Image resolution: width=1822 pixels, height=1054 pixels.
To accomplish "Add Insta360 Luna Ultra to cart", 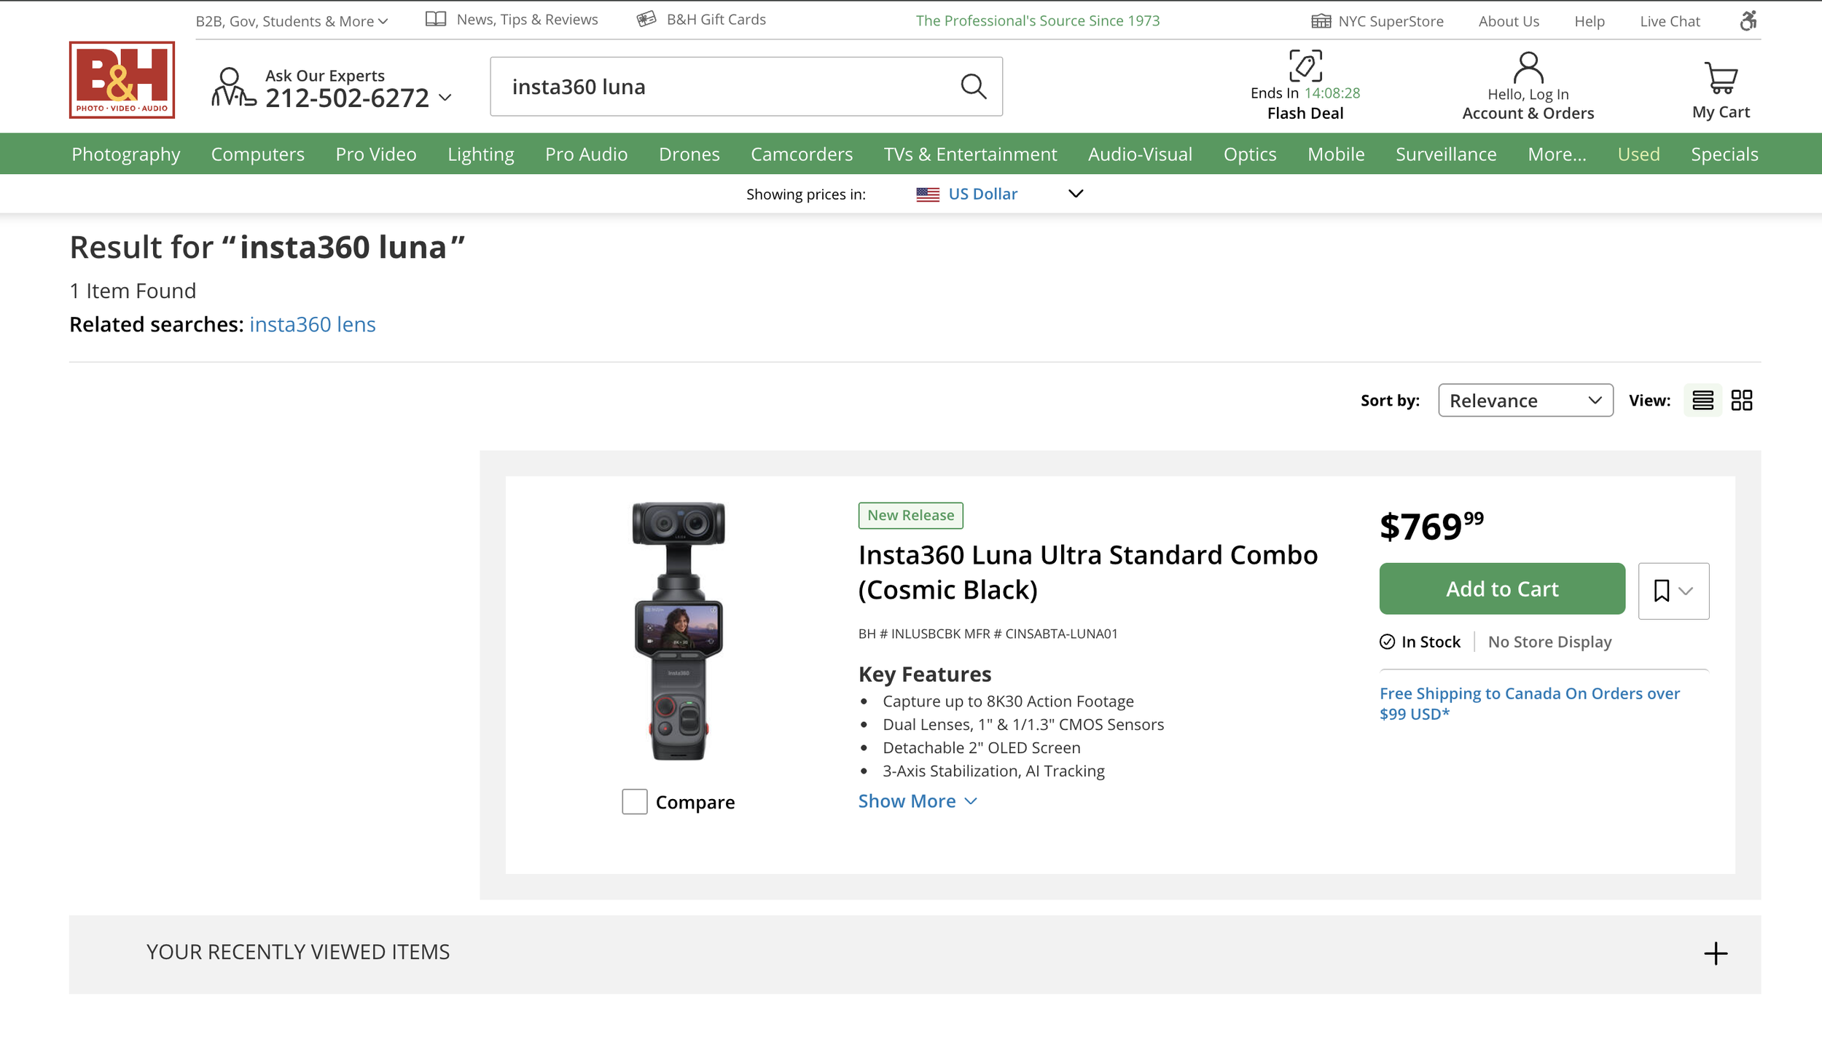I will click(x=1502, y=589).
